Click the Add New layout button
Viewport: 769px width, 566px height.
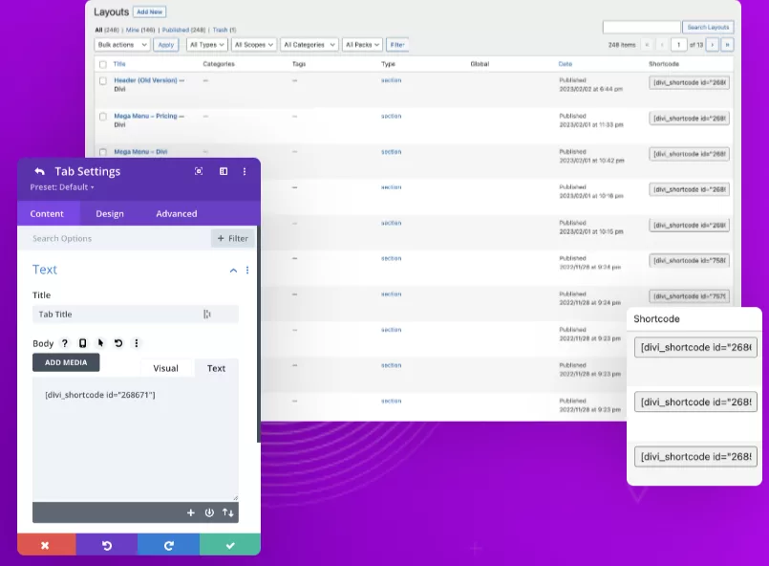coord(150,11)
